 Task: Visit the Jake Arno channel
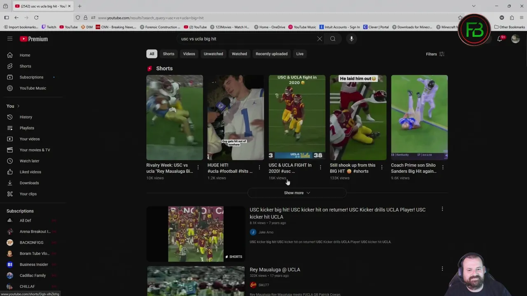[x=266, y=232]
